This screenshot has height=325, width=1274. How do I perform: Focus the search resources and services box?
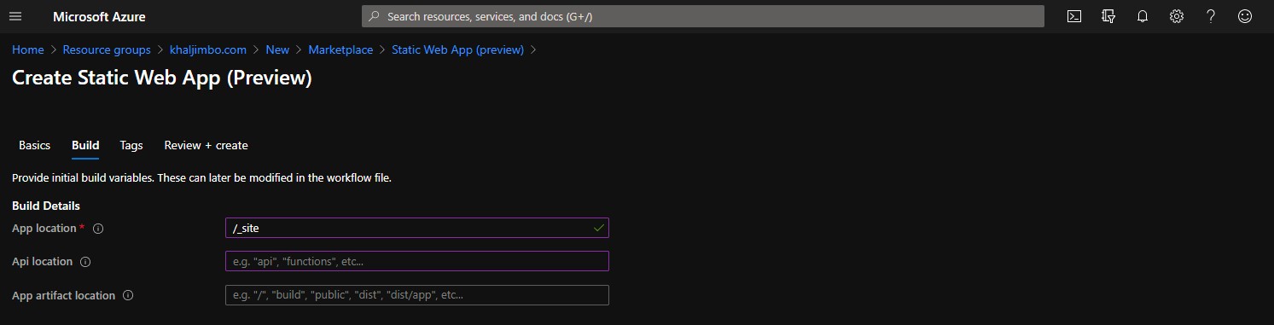[x=703, y=16]
